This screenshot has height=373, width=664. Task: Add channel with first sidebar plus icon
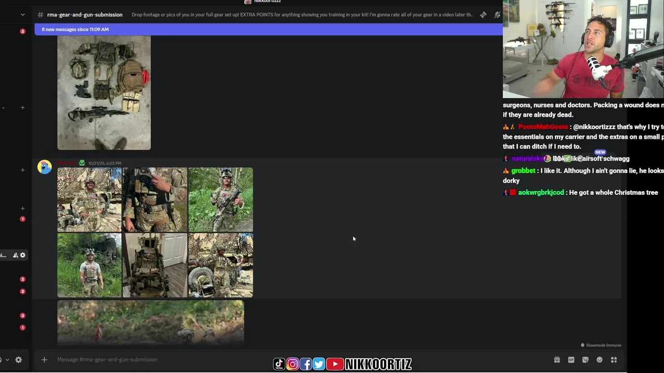[22, 108]
